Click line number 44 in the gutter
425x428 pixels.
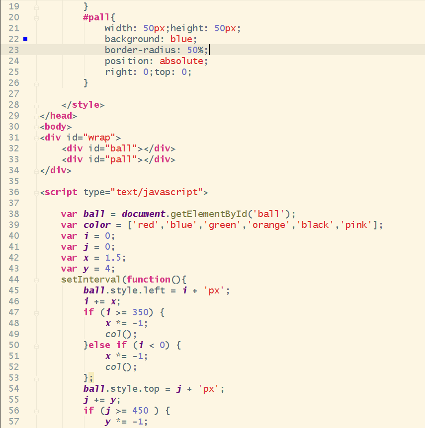pos(13,280)
